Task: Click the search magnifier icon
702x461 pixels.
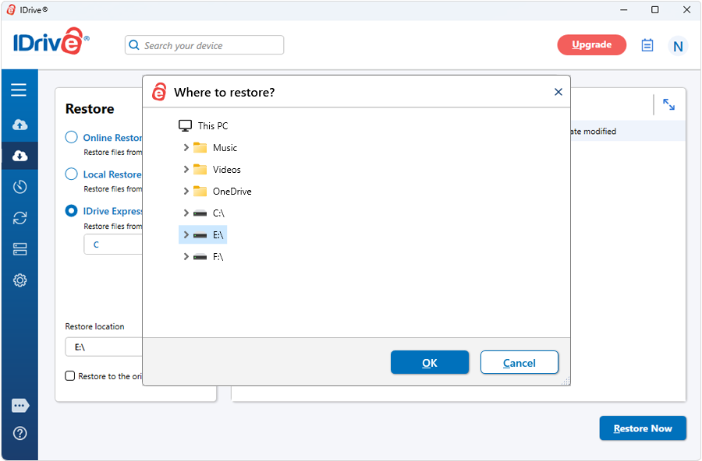Action: pos(134,45)
